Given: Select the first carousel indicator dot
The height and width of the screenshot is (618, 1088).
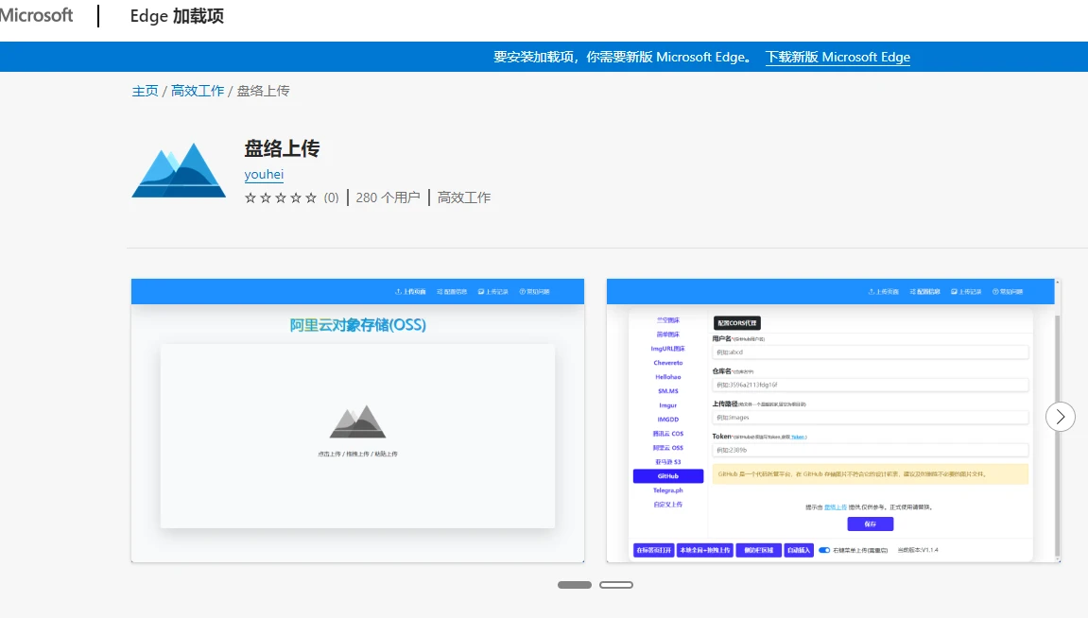Looking at the screenshot, I should pos(574,585).
